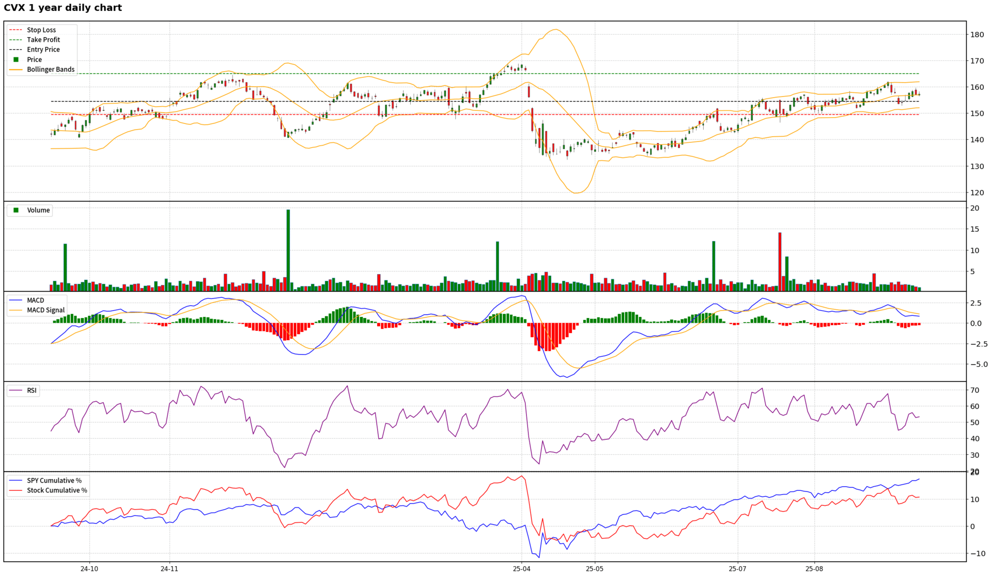Screen dimensions: 992x576
Task: Click the tall red volume bar near 25-08
Action: (x=780, y=262)
